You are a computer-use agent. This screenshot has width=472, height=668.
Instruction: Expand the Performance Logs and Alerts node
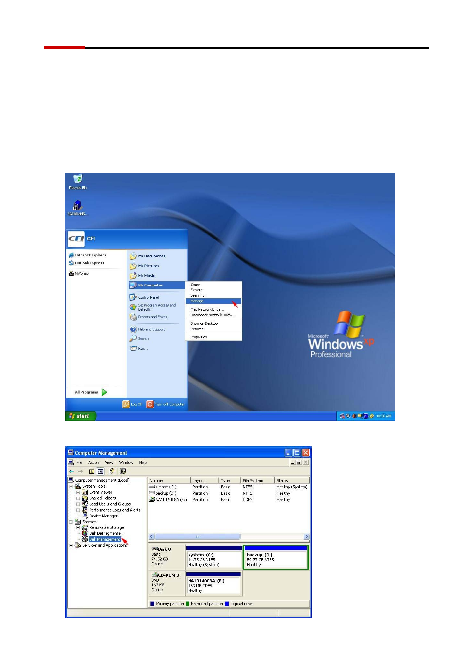click(78, 510)
